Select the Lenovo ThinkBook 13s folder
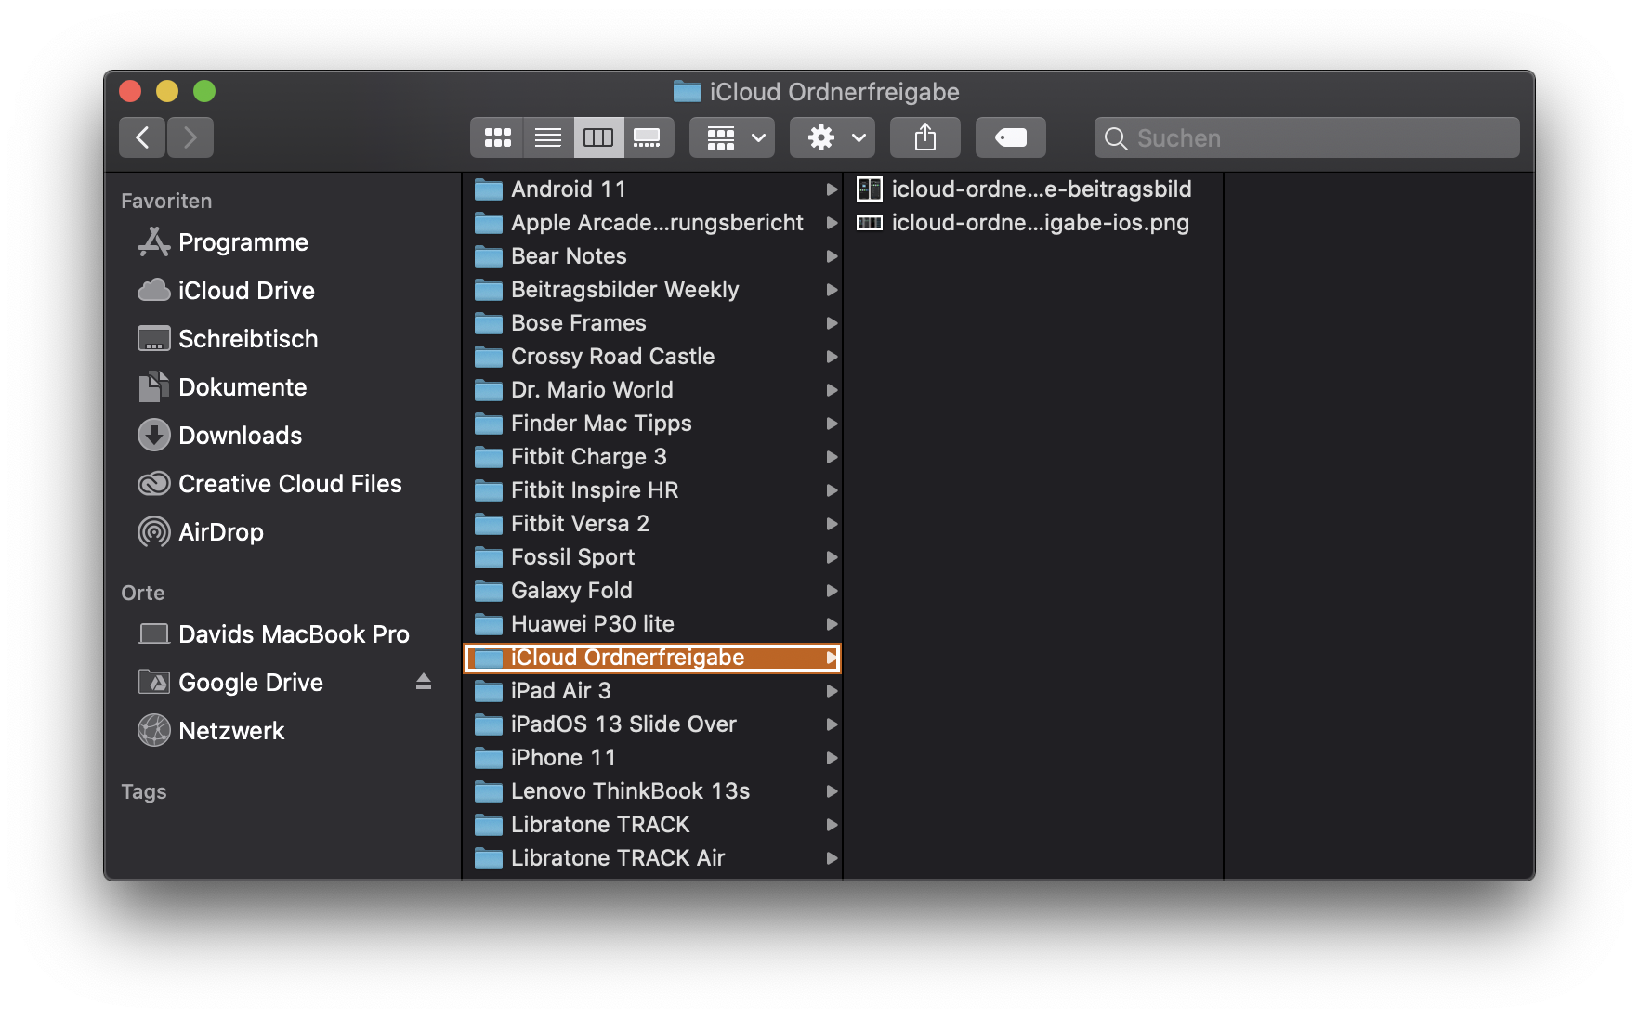 click(652, 791)
